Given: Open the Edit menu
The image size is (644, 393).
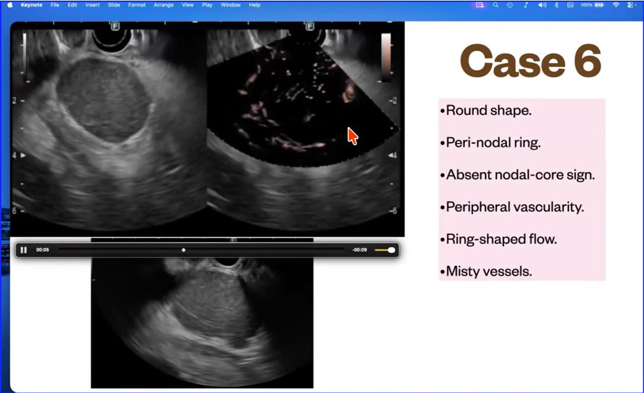Looking at the screenshot, I should tap(72, 5).
